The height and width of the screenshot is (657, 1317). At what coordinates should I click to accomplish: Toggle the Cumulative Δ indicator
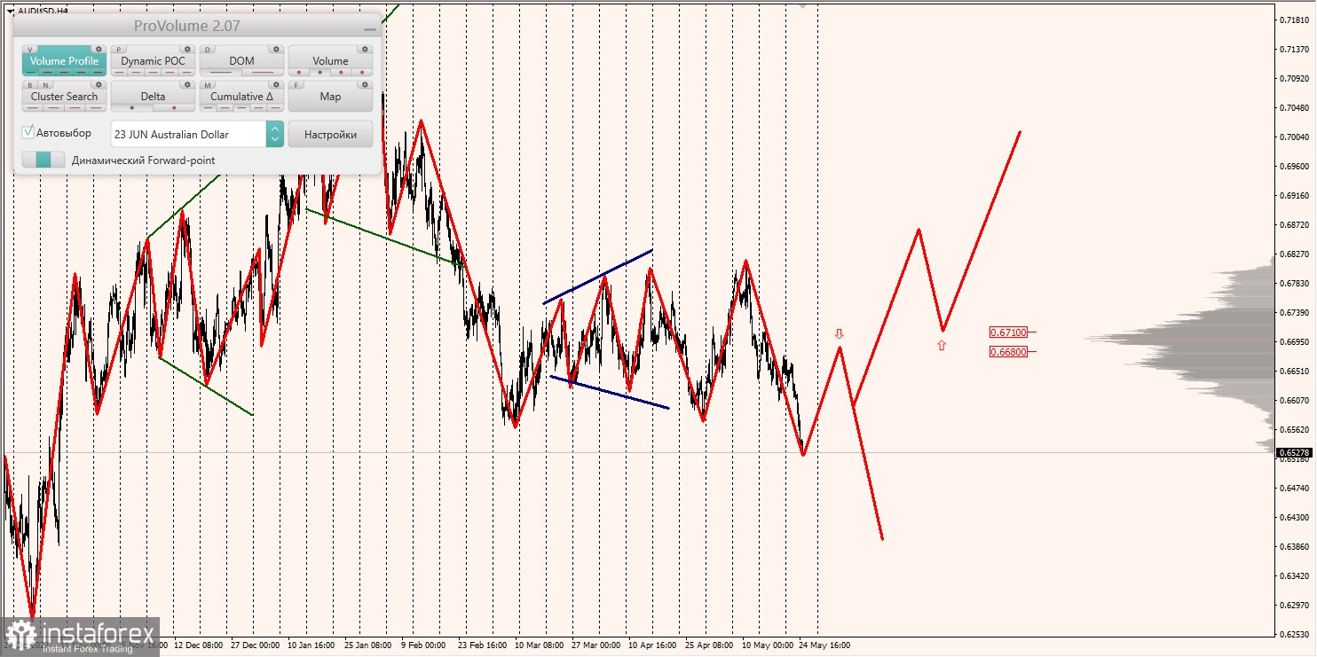point(241,97)
